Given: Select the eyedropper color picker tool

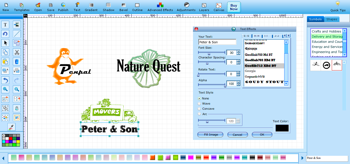Looking at the screenshot, I should coord(11,127).
